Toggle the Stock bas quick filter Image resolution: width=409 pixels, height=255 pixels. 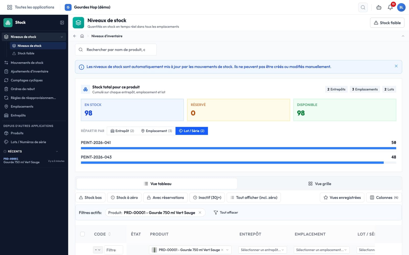pyautogui.click(x=90, y=198)
